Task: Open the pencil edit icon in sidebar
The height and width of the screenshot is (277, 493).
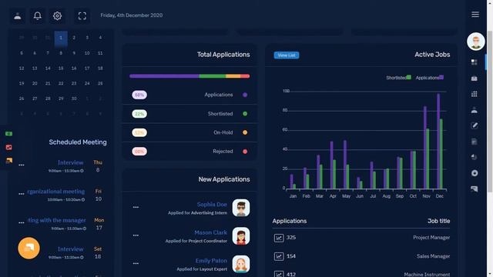Action: pyautogui.click(x=475, y=125)
